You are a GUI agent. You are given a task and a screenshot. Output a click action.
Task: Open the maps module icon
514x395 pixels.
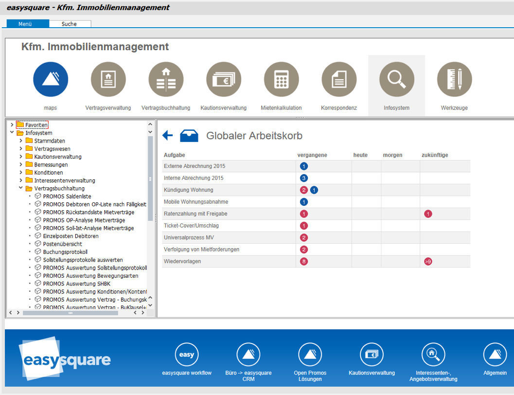pos(51,79)
